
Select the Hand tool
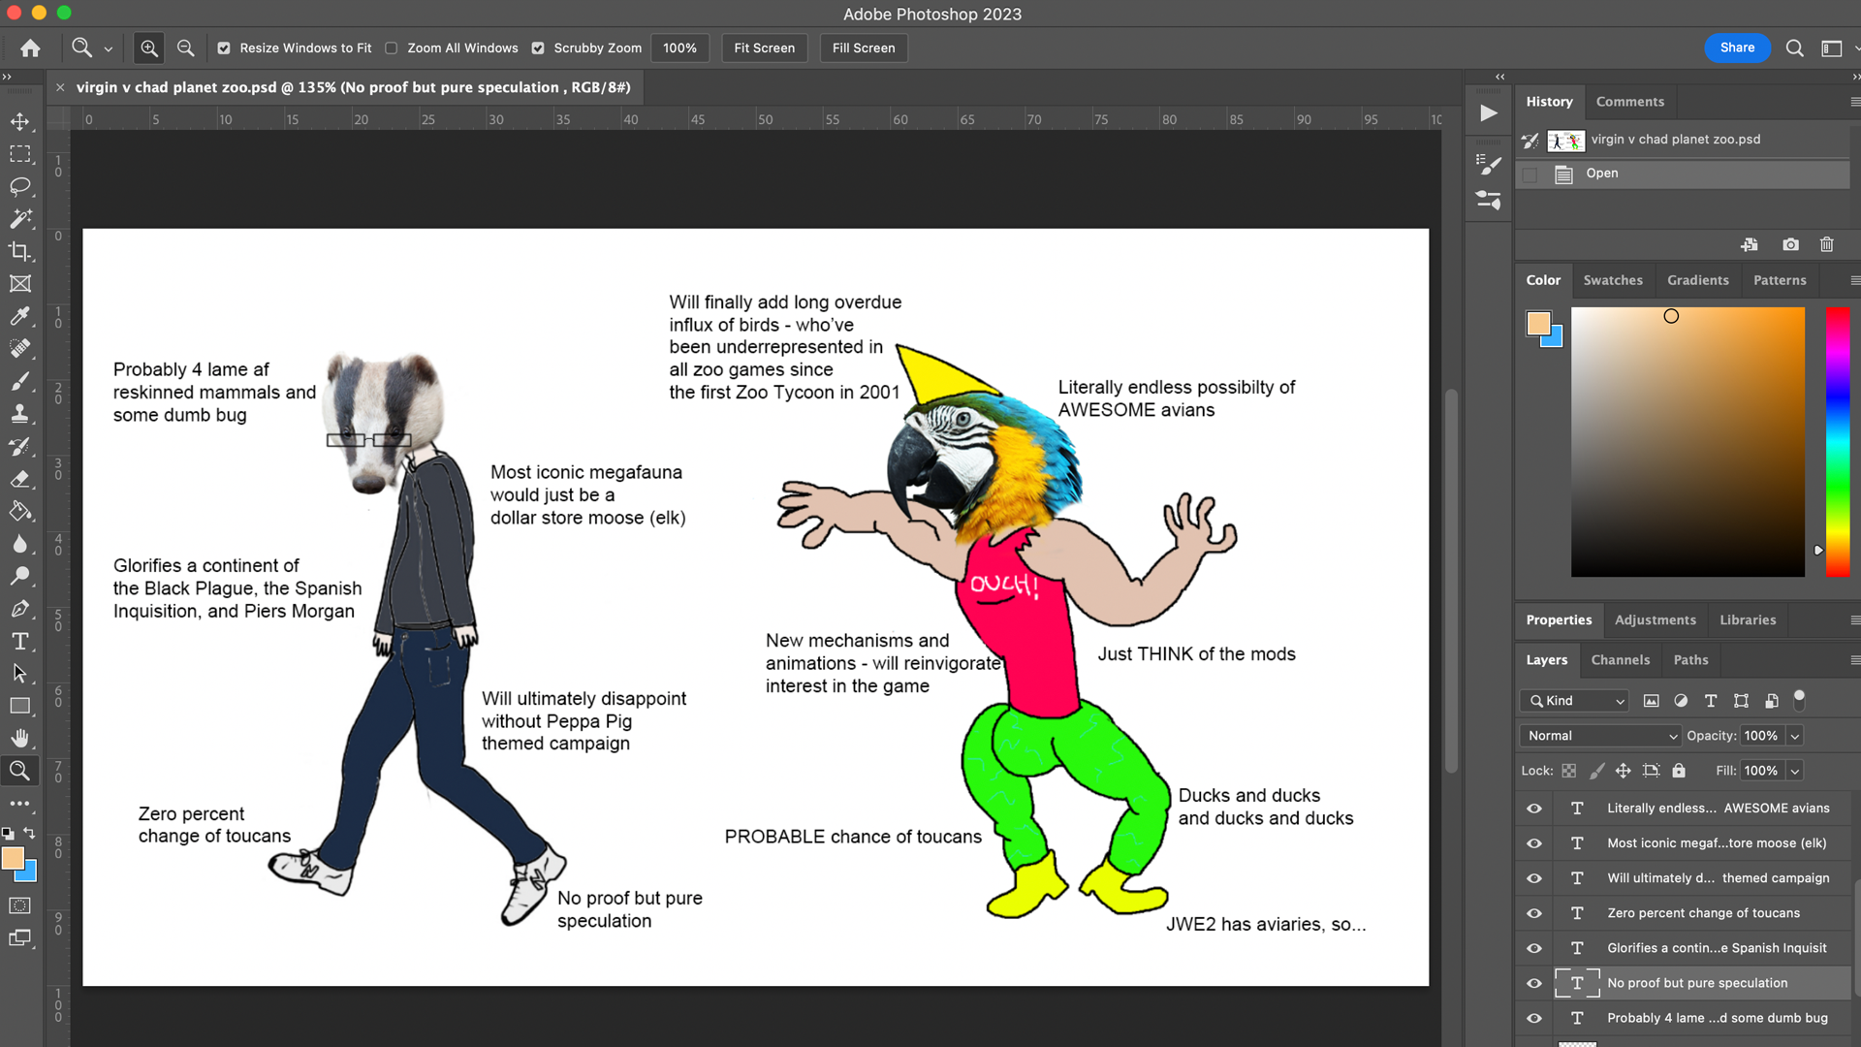point(19,739)
